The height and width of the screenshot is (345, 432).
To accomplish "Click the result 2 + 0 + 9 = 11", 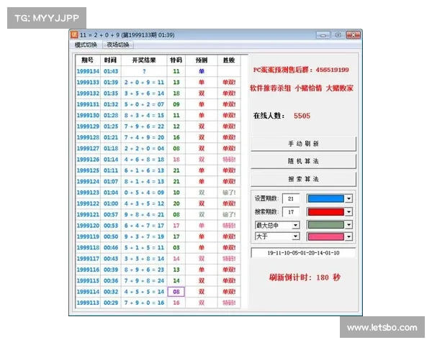I will point(144,82).
